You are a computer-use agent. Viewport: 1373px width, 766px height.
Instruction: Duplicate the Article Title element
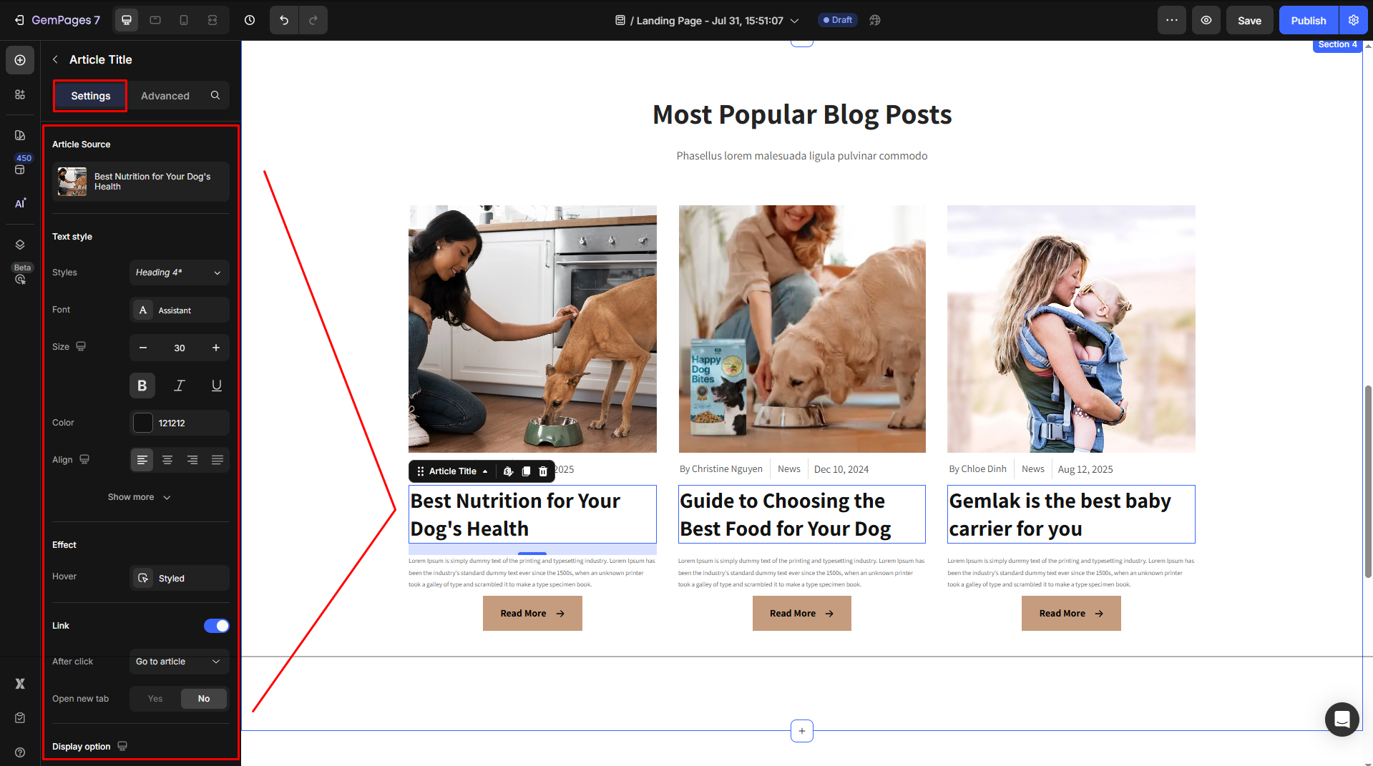526,471
